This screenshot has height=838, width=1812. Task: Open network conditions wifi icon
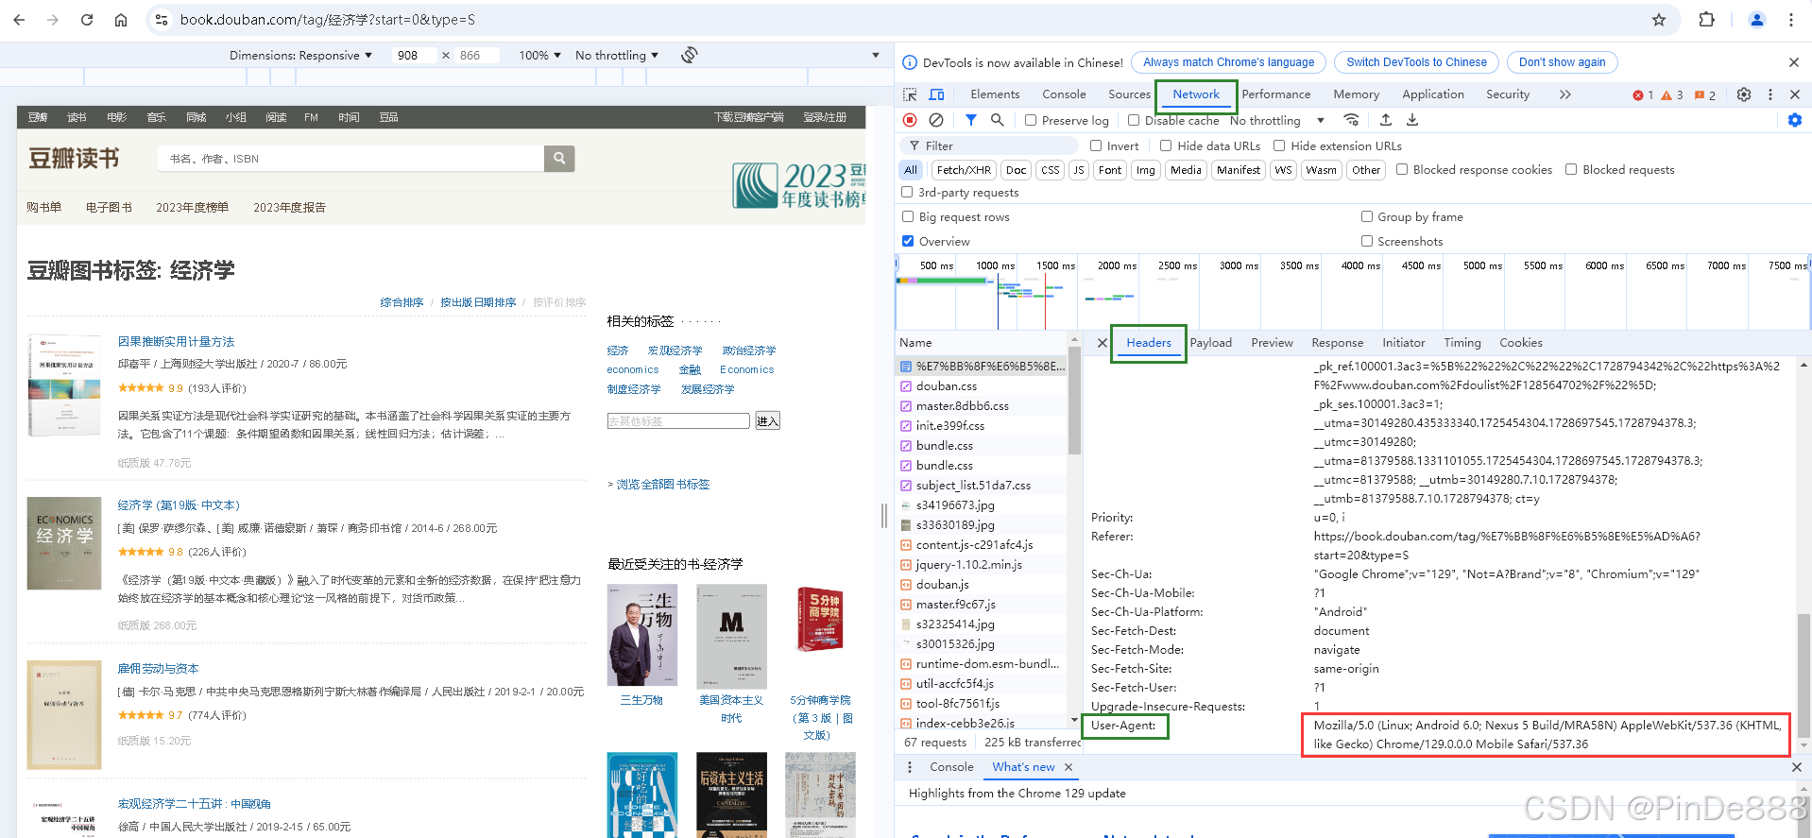point(1352,120)
